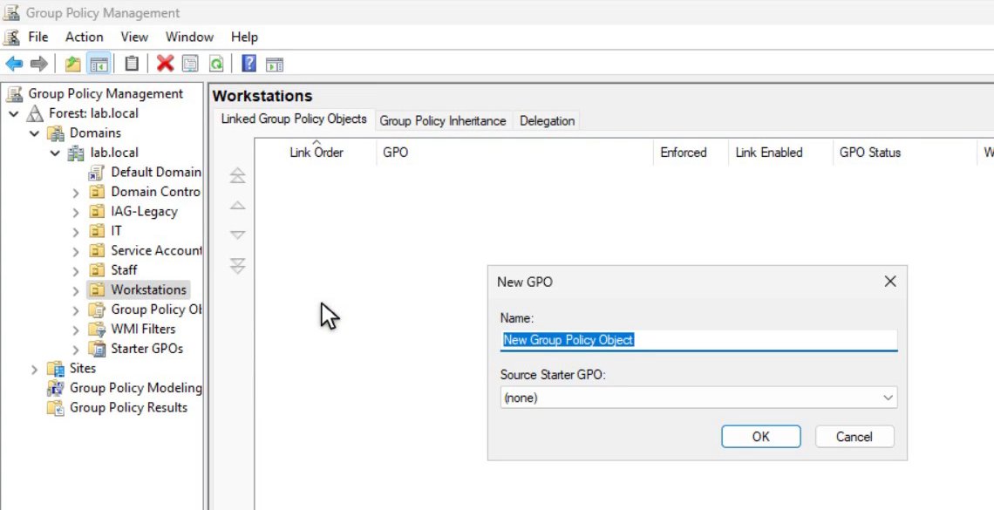This screenshot has height=510, width=994.
Task: Confirm New GPO with OK
Action: click(x=760, y=437)
